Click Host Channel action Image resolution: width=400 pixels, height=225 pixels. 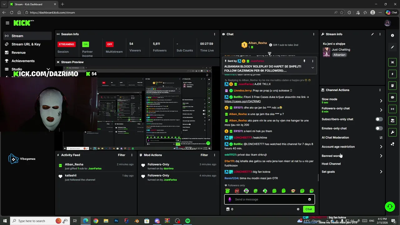[331, 164]
